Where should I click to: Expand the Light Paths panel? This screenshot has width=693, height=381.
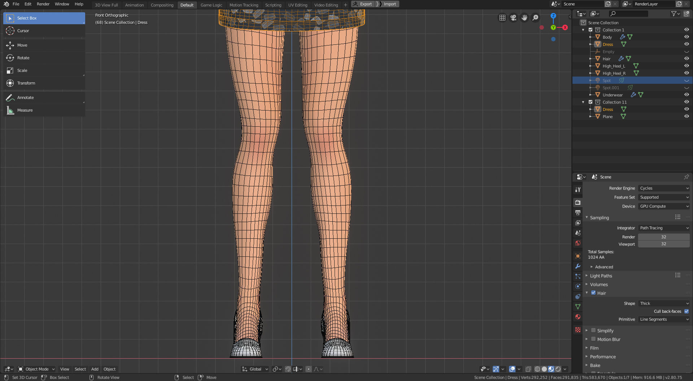pos(601,276)
